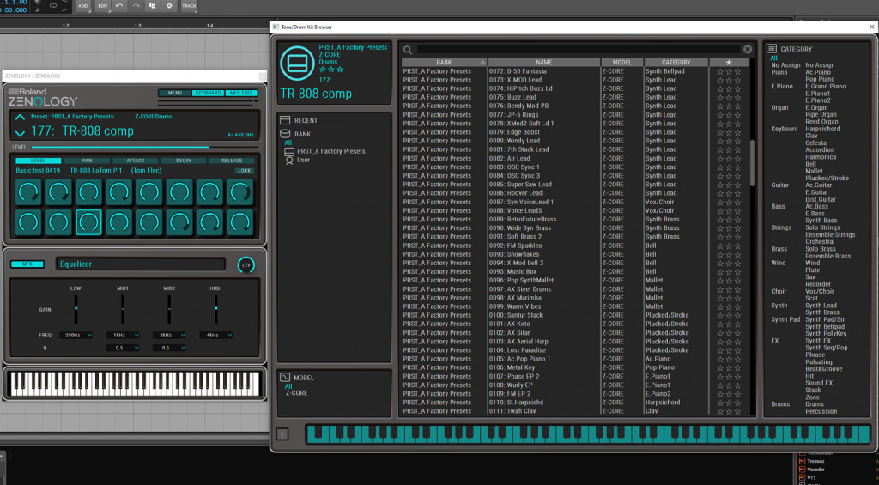Open the MID2 FREQ 2kHz dropdown

coord(169,336)
